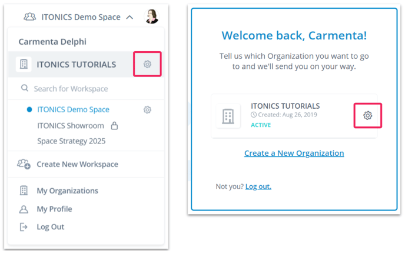Viewport: 405px width, 254px height.
Task: Click the My Profile person icon
Action: pos(24,209)
